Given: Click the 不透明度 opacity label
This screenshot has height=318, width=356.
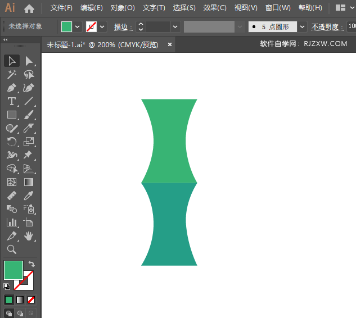Looking at the screenshot, I should tap(326, 26).
